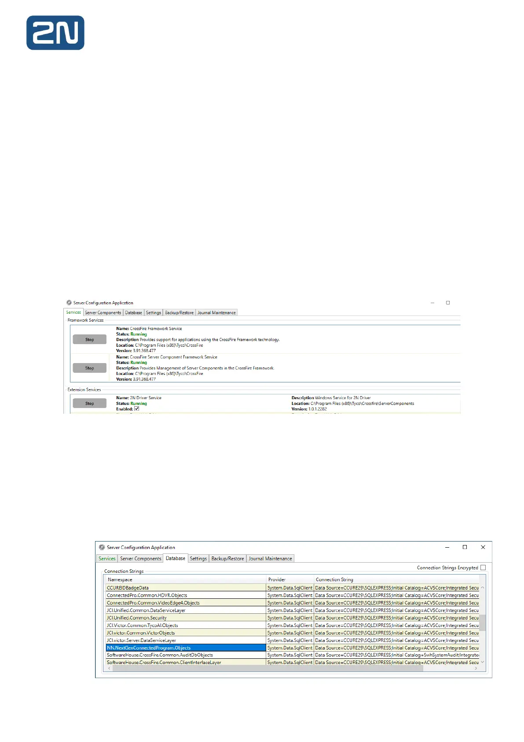Open Services tab in Framework Services window
This screenshot has width=524, height=742.
pos(73,312)
